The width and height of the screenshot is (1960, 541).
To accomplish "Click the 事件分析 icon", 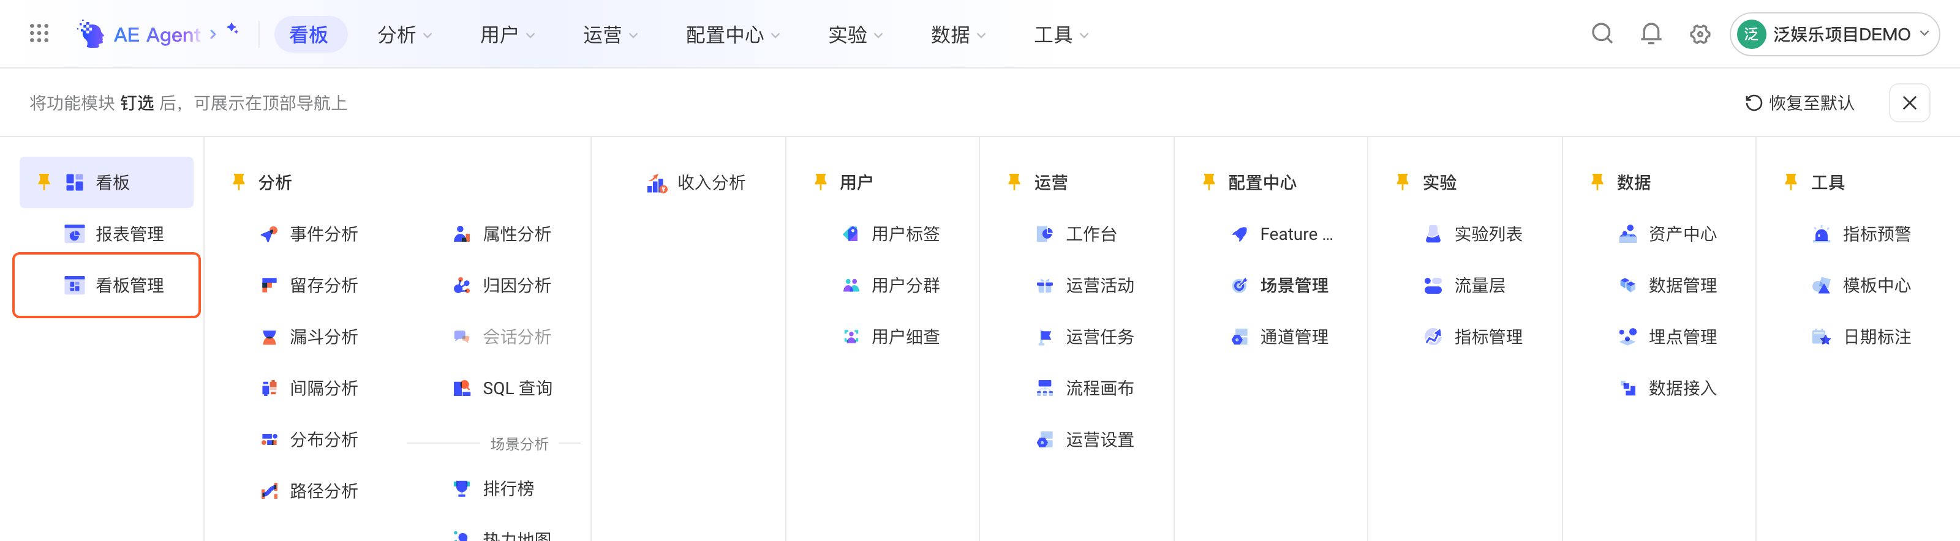I will [x=269, y=234].
